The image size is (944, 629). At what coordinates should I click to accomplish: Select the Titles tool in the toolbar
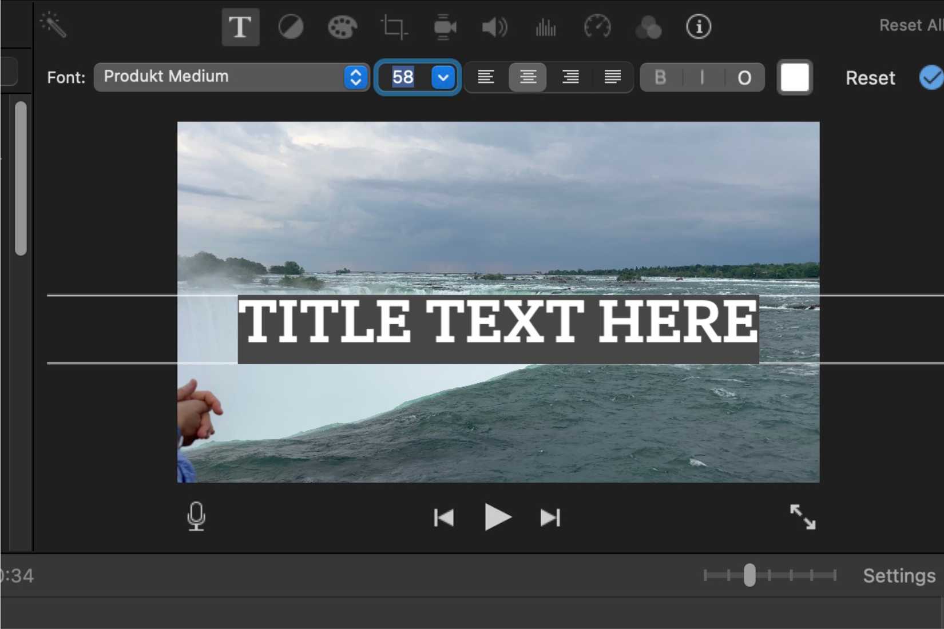[x=240, y=26]
